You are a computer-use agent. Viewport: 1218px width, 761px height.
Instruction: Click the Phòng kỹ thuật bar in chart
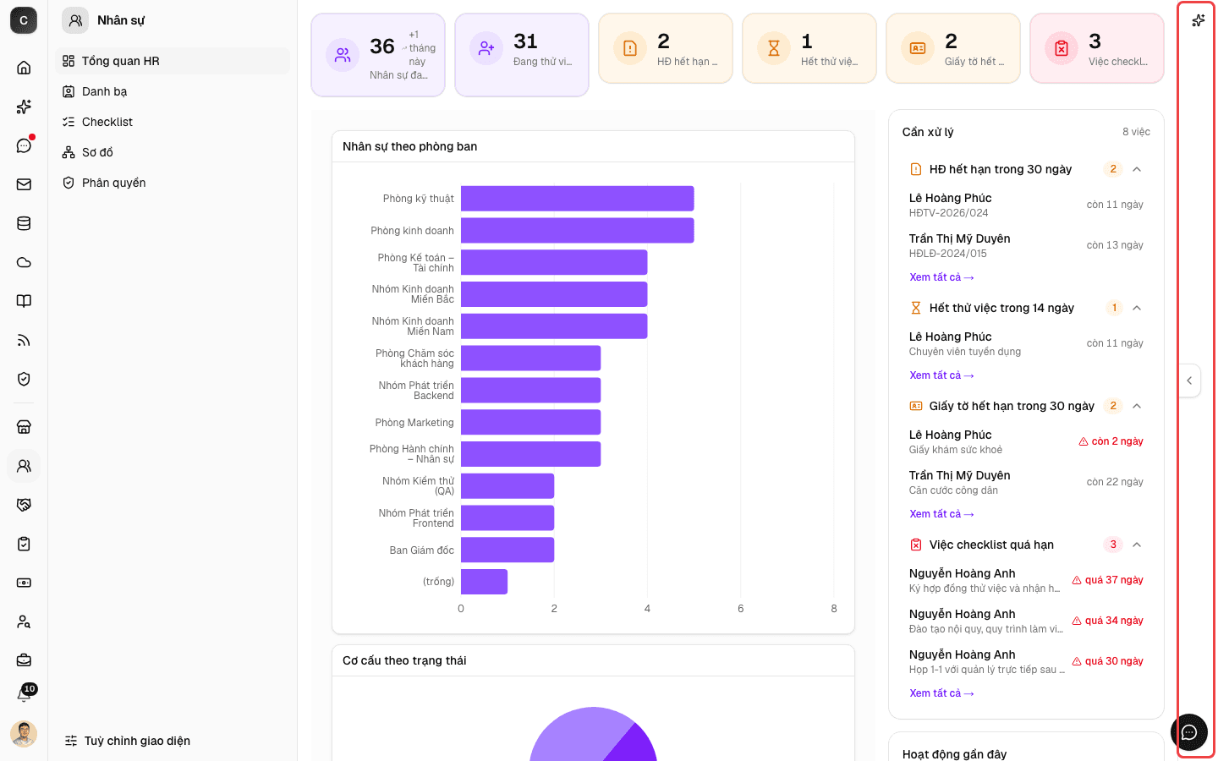[578, 199]
